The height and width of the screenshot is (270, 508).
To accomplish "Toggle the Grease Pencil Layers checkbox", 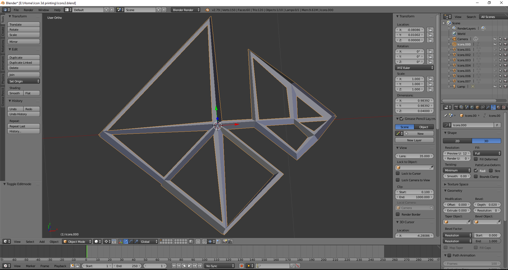I will (x=401, y=119).
